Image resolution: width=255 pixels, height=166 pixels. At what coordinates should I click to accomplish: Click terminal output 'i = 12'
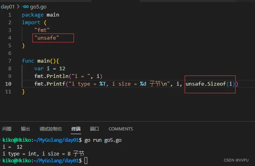coord(13,147)
